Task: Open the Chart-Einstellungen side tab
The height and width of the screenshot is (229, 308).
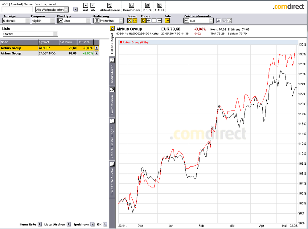Action: (112, 139)
